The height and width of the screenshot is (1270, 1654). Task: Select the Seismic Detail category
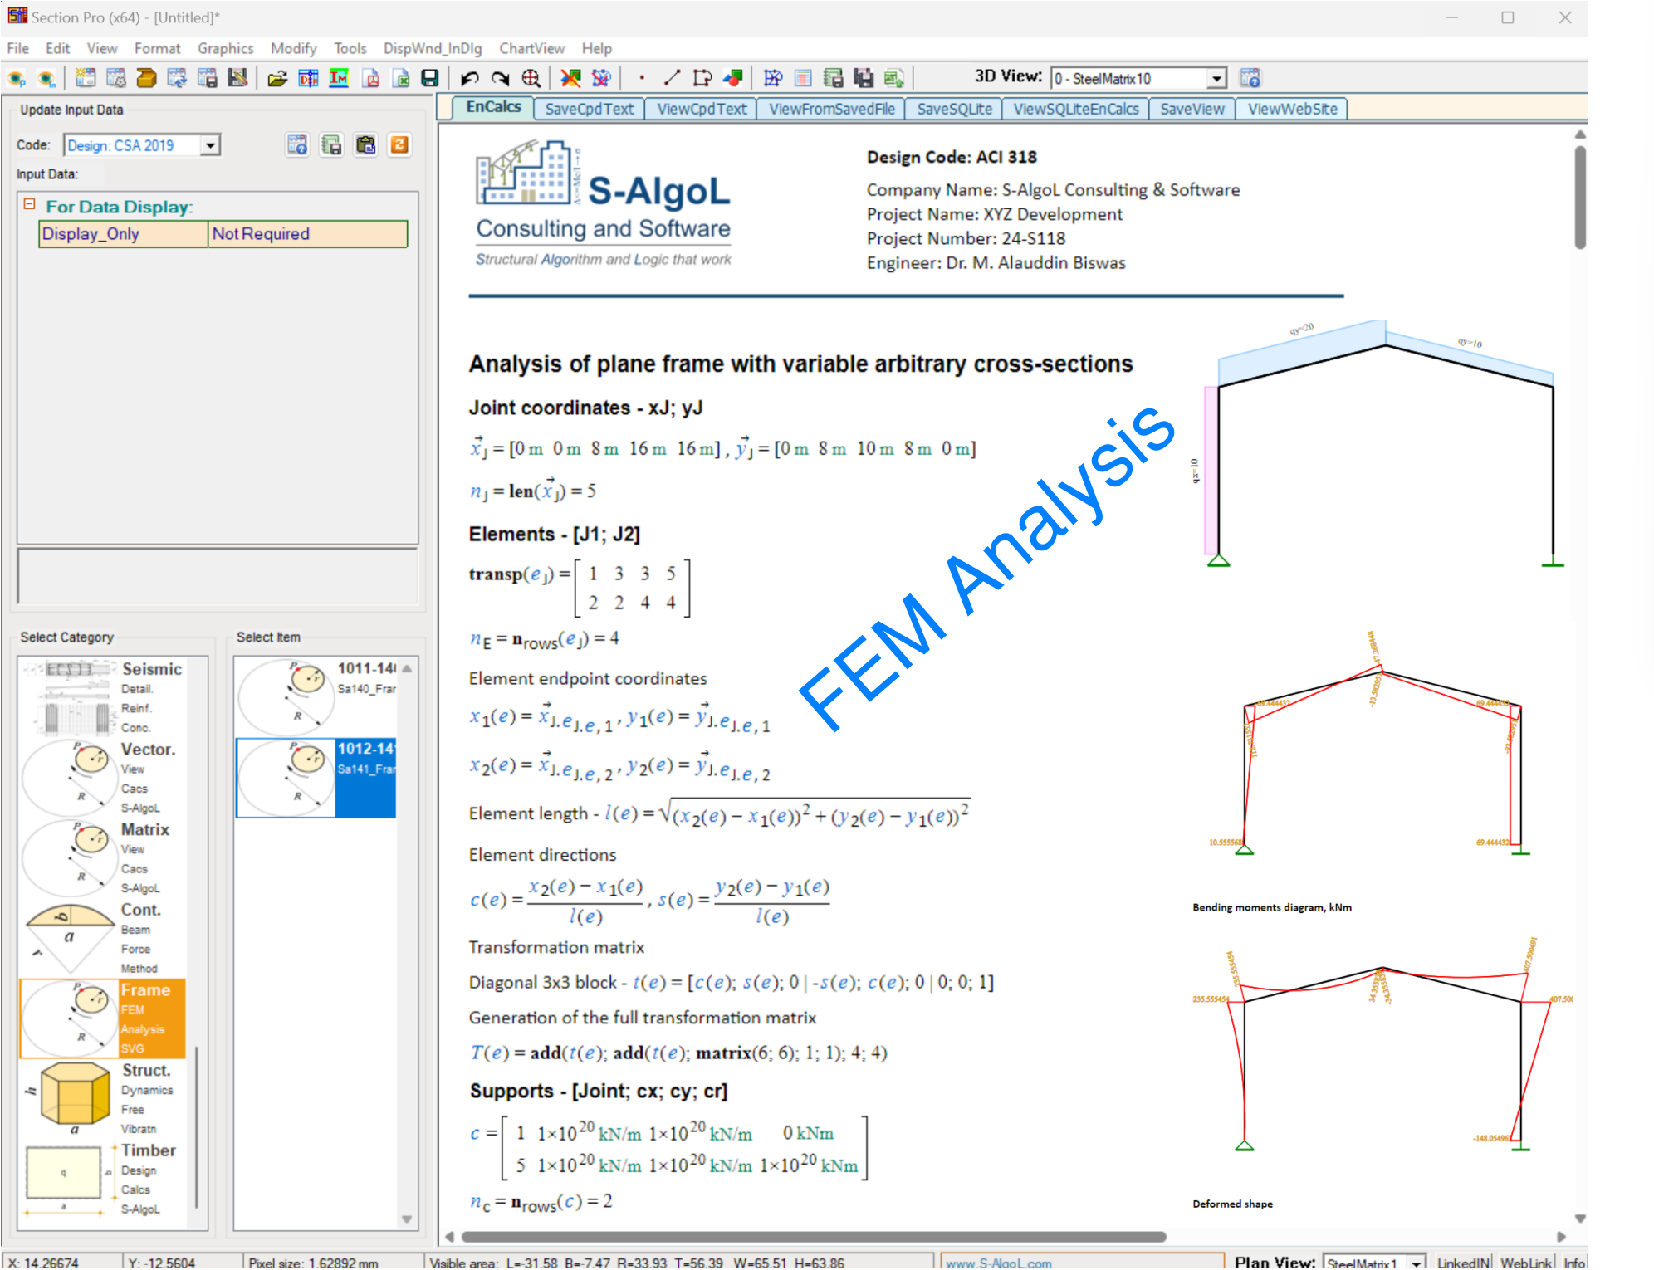102,696
